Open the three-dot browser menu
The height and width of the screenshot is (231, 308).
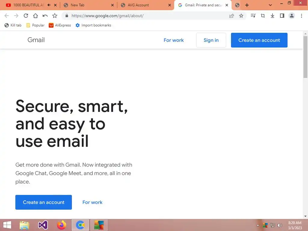click(x=301, y=16)
